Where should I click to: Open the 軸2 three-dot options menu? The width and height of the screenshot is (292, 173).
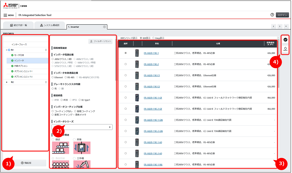[x=46, y=82]
